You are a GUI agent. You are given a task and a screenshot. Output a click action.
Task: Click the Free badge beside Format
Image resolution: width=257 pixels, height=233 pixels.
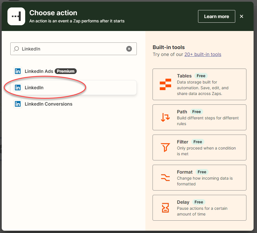coord(202,172)
